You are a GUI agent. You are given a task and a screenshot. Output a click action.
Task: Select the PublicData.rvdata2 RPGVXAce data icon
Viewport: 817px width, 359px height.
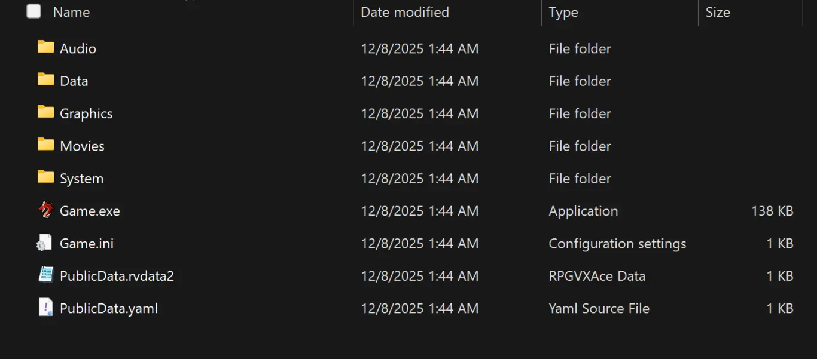pos(45,275)
